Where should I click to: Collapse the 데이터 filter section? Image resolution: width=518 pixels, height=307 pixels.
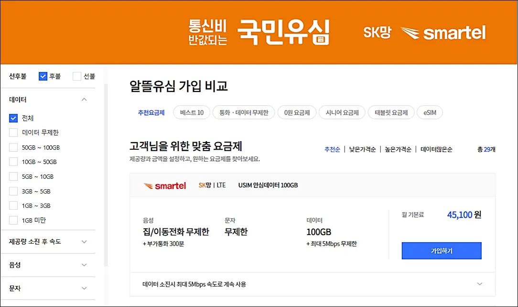click(84, 99)
